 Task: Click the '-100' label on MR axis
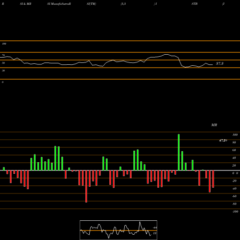(235, 212)
